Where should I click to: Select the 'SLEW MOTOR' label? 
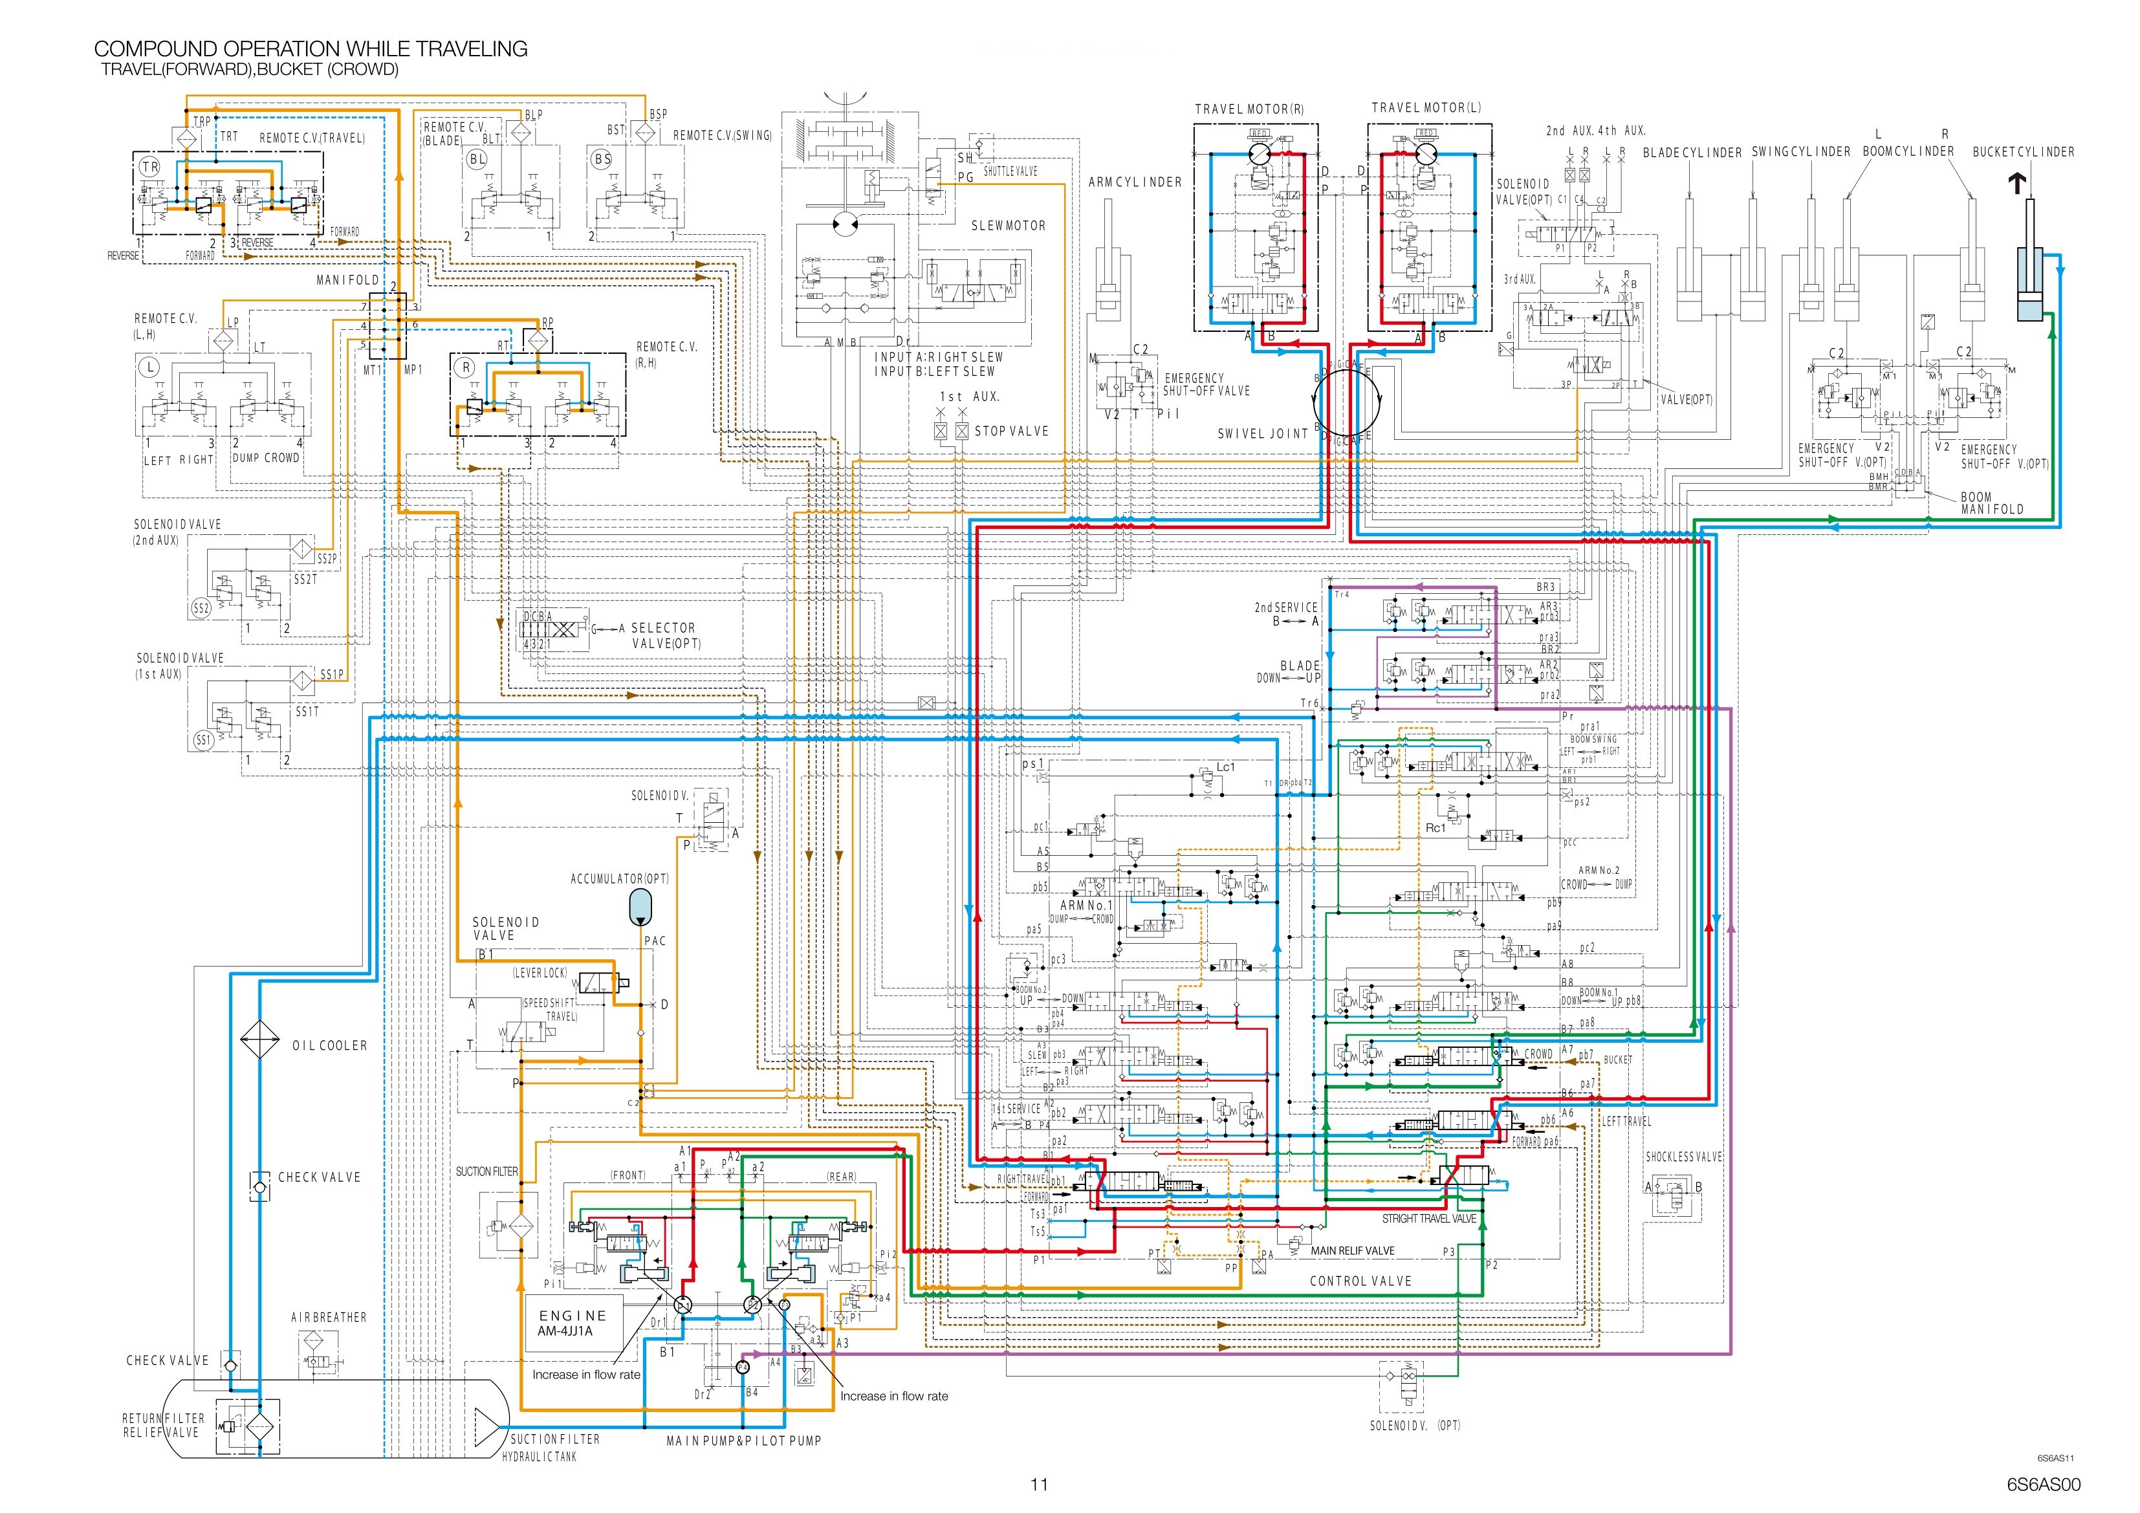[x=1009, y=226]
